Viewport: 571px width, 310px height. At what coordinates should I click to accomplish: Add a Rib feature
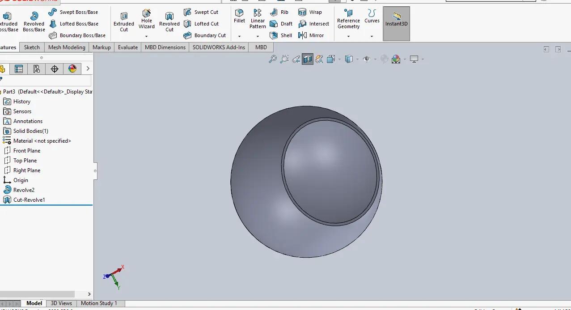tap(279, 12)
